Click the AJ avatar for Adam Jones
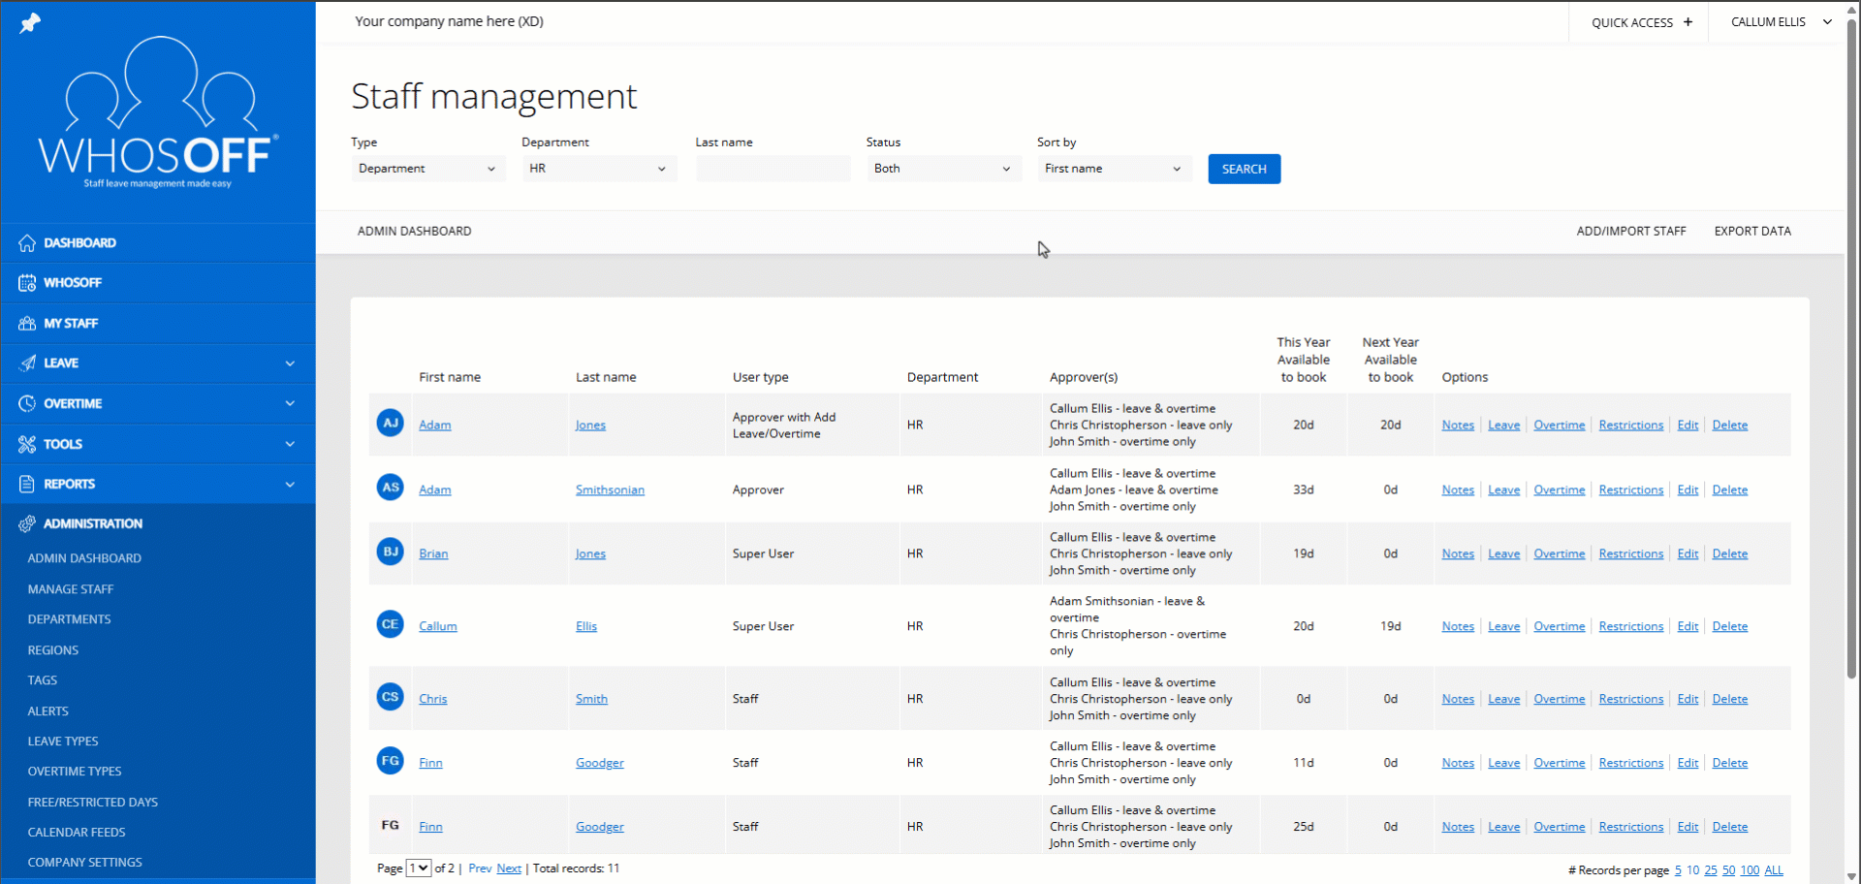1861x884 pixels. (x=391, y=424)
